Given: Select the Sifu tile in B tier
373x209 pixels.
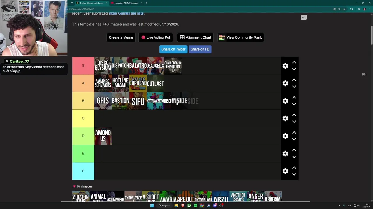Looking at the screenshot, I should tap(138, 101).
